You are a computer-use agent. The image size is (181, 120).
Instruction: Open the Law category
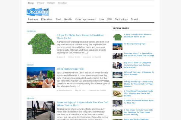(x=102, y=19)
